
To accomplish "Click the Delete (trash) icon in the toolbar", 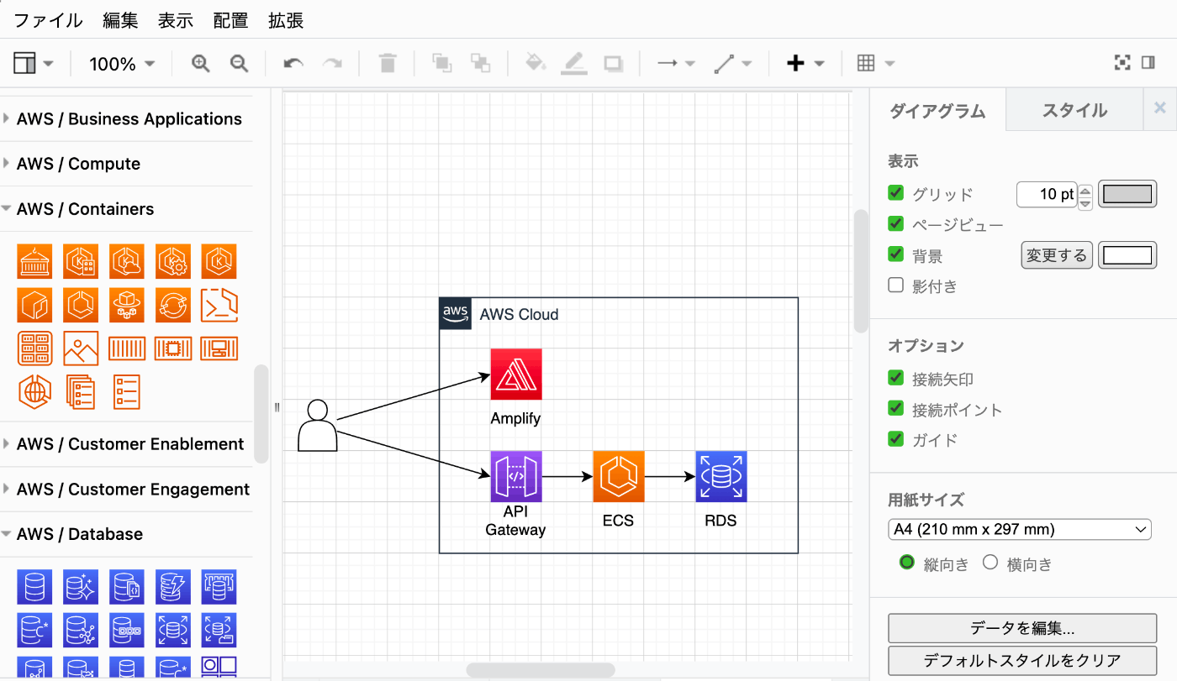I will (x=388, y=63).
